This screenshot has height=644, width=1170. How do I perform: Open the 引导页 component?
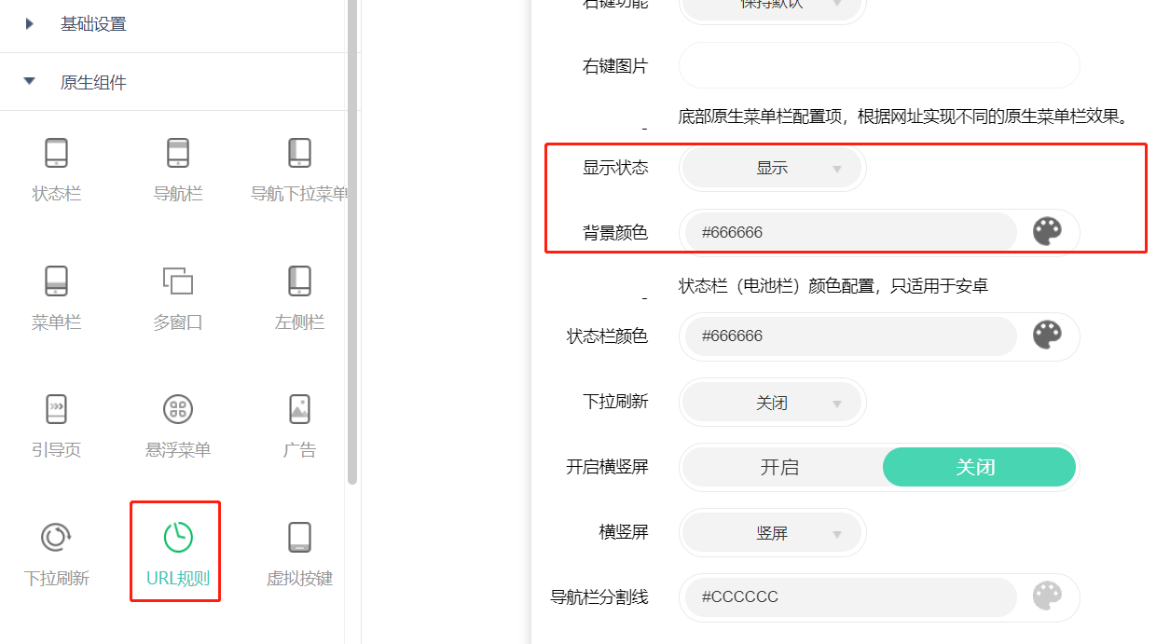click(x=57, y=409)
